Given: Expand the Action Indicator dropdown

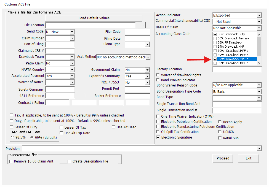Looking at the screenshot, I should click(259, 15).
